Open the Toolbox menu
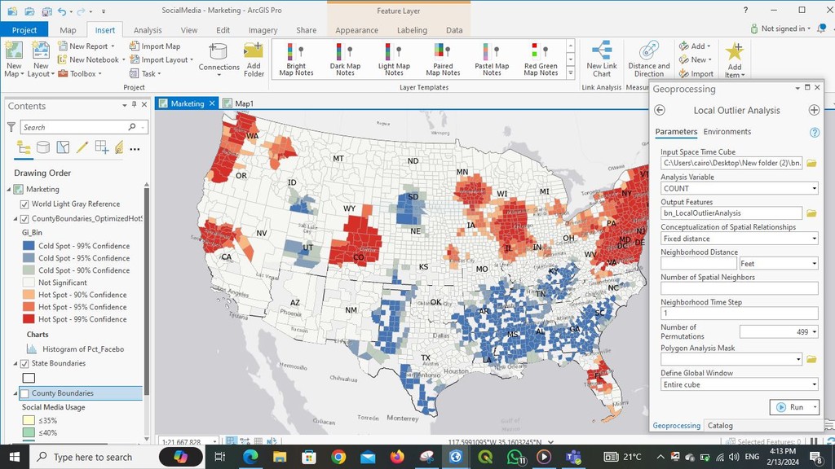Image resolution: width=835 pixels, height=469 pixels. point(80,73)
